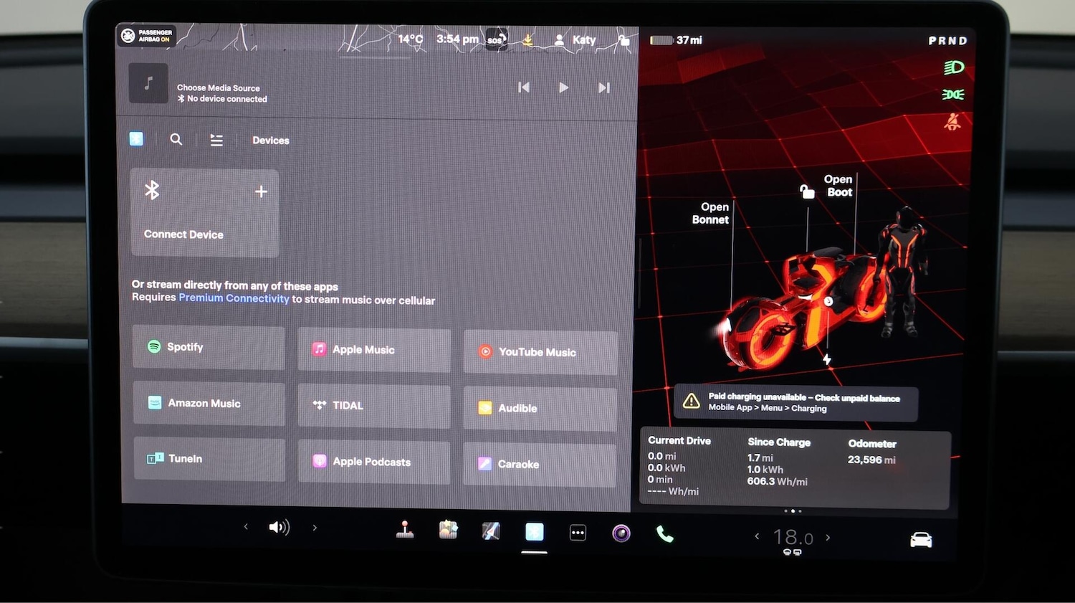Open the Spotify streaming app
This screenshot has width=1075, height=603.
[209, 347]
